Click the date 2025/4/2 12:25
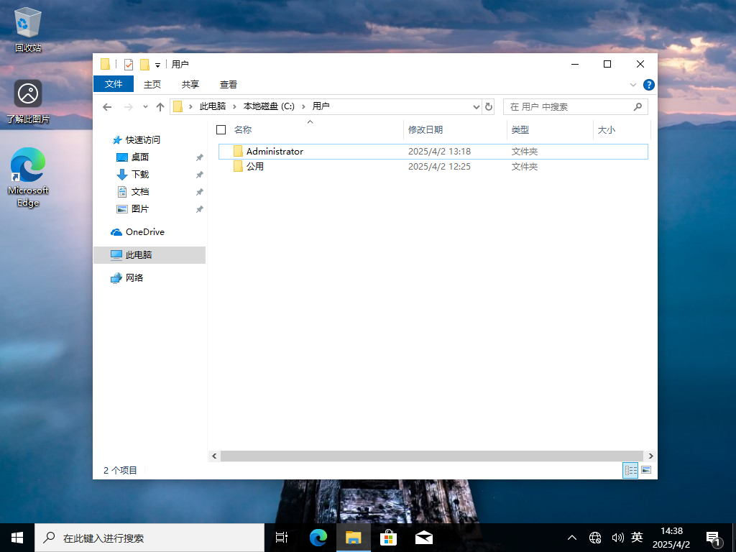The height and width of the screenshot is (552, 736). tap(439, 167)
